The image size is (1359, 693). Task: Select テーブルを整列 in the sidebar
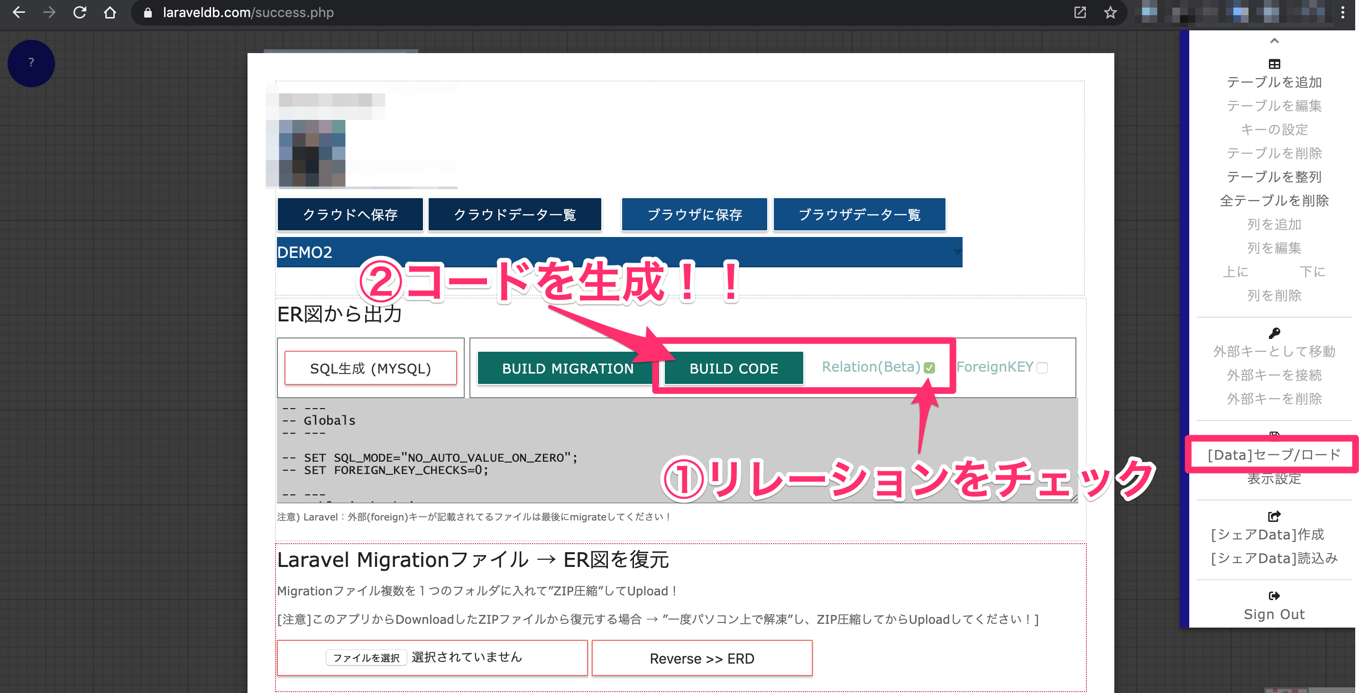pos(1274,177)
